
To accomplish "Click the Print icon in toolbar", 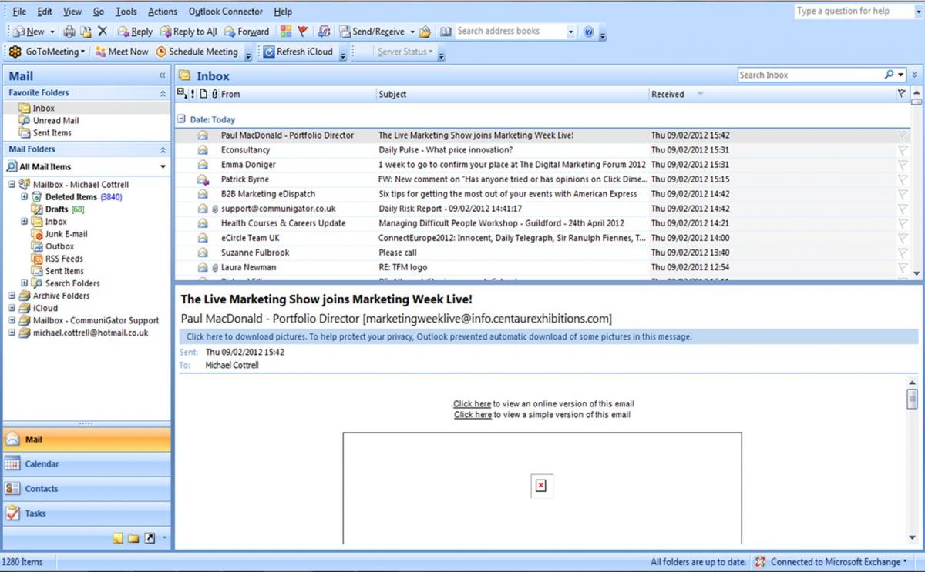I will tap(69, 32).
